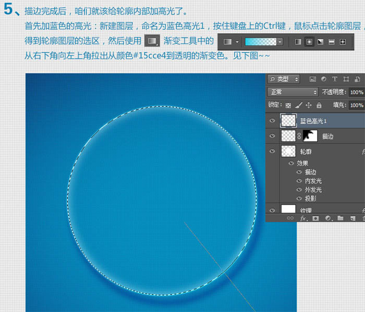Lock transparent pixels icon
365x312 pixels.
click(x=288, y=106)
